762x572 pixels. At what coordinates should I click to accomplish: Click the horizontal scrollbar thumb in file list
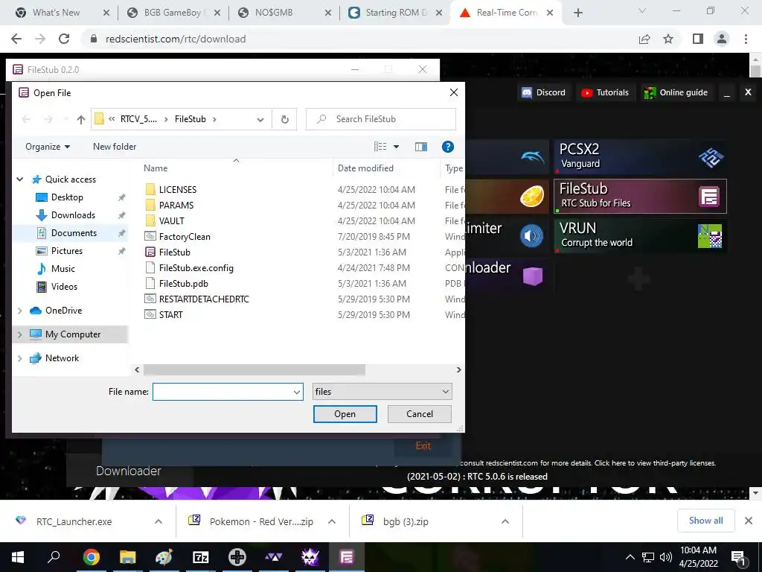254,370
